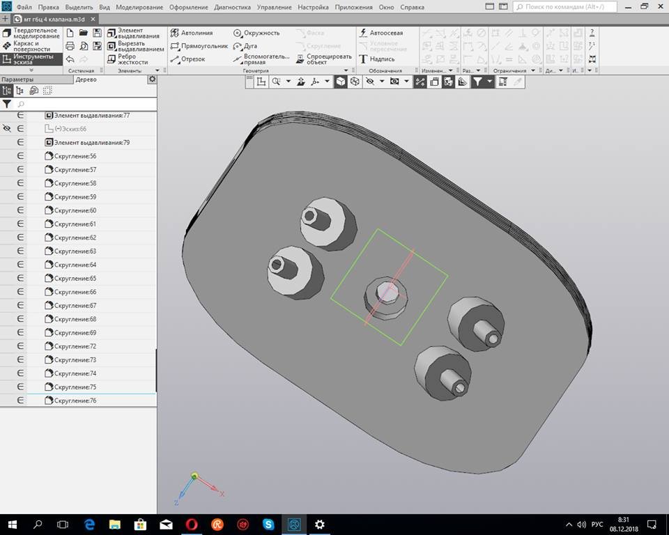Click the Элемент выдавливания extrude icon
The height and width of the screenshot is (535, 669).
tap(111, 33)
